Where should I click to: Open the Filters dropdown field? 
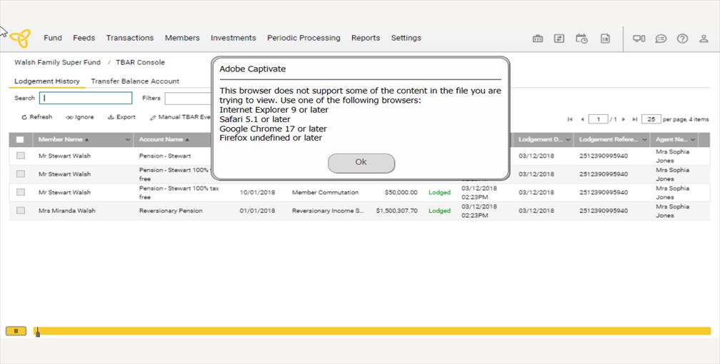189,98
